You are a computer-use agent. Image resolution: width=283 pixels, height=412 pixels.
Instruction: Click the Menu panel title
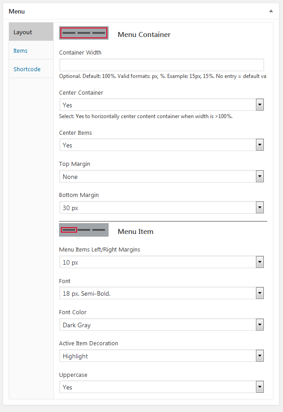pos(17,11)
